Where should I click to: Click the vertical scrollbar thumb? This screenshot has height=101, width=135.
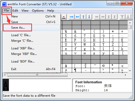click(x=130, y=27)
